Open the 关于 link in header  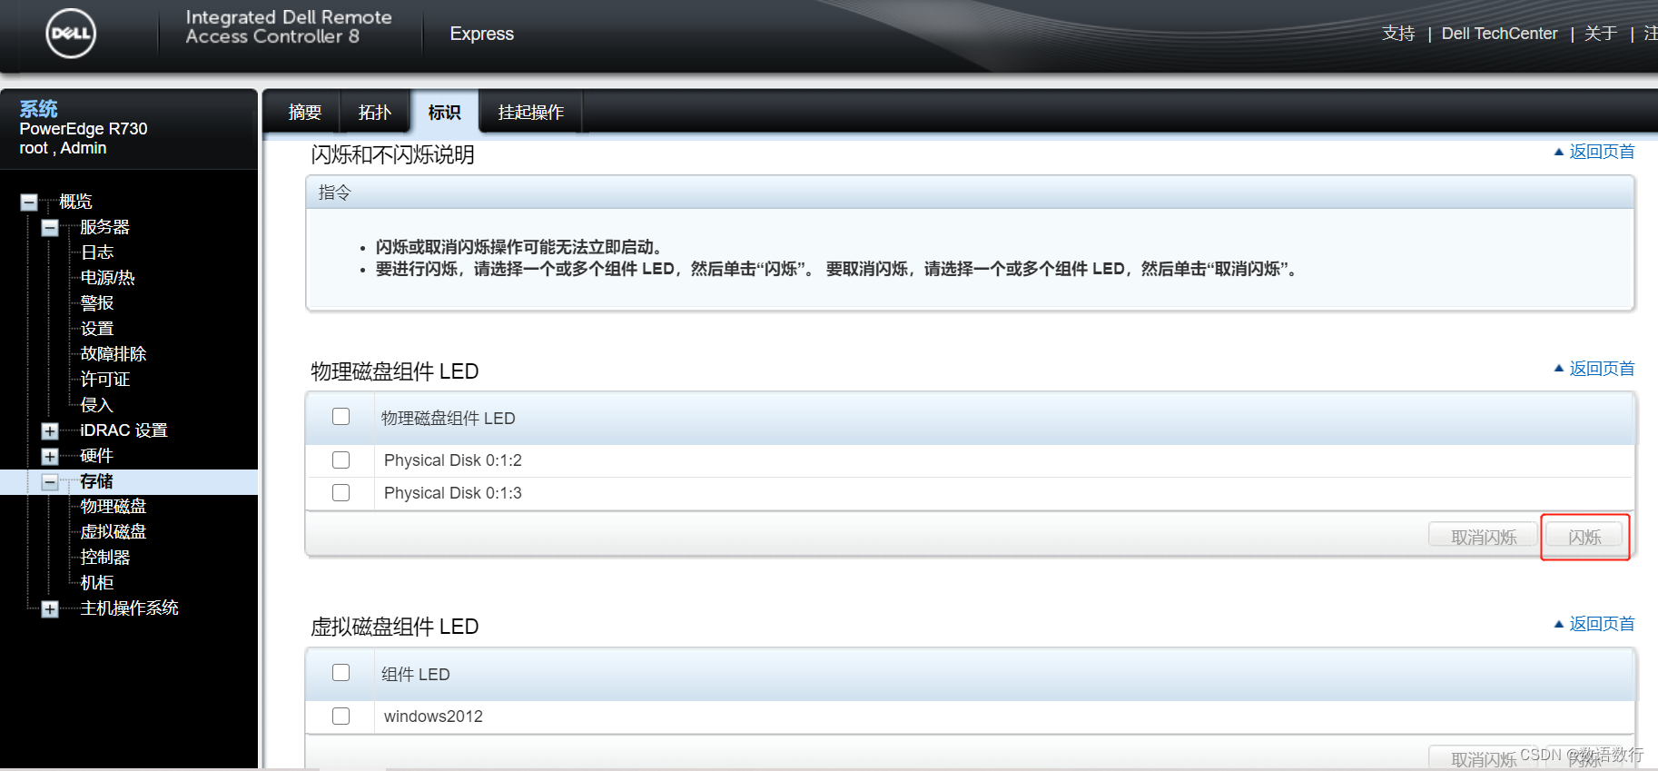(1601, 34)
